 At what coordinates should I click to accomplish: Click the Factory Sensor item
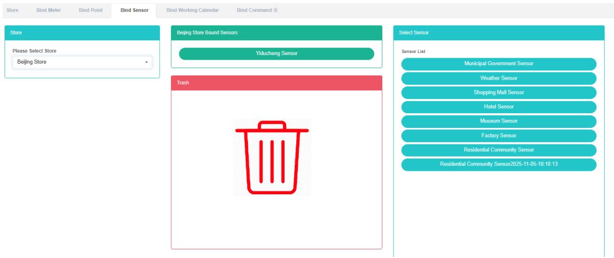(498, 136)
